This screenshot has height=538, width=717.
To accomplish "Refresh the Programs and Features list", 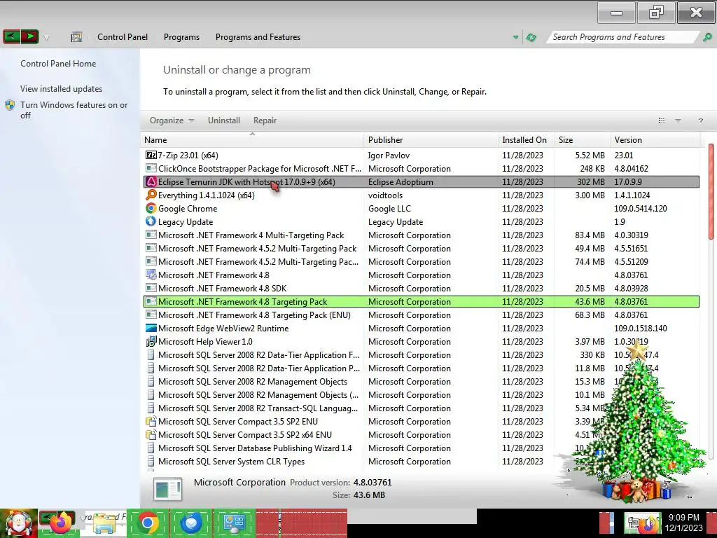I will pyautogui.click(x=531, y=37).
